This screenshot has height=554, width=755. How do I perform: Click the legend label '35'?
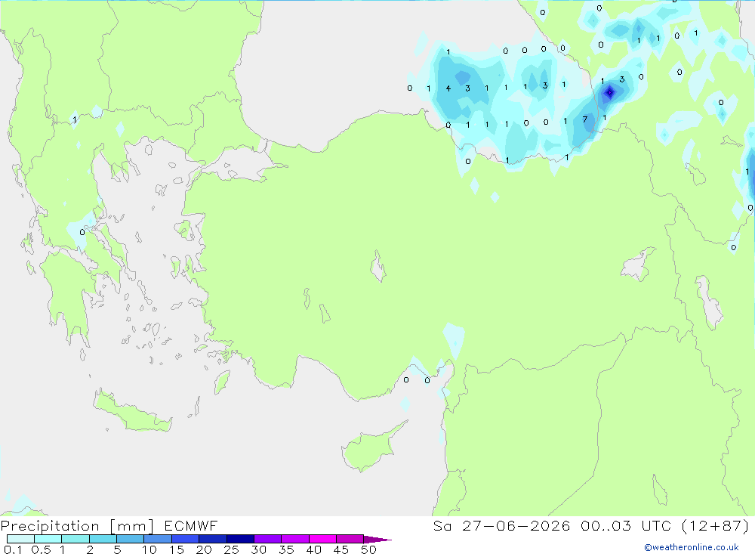click(x=286, y=549)
